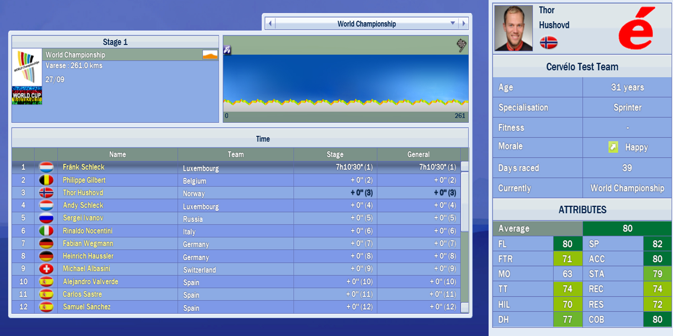Click the World Championship rainbow logo
This screenshot has width=673, height=336.
click(27, 67)
